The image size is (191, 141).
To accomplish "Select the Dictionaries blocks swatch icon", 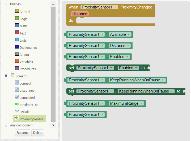I will [17, 47].
